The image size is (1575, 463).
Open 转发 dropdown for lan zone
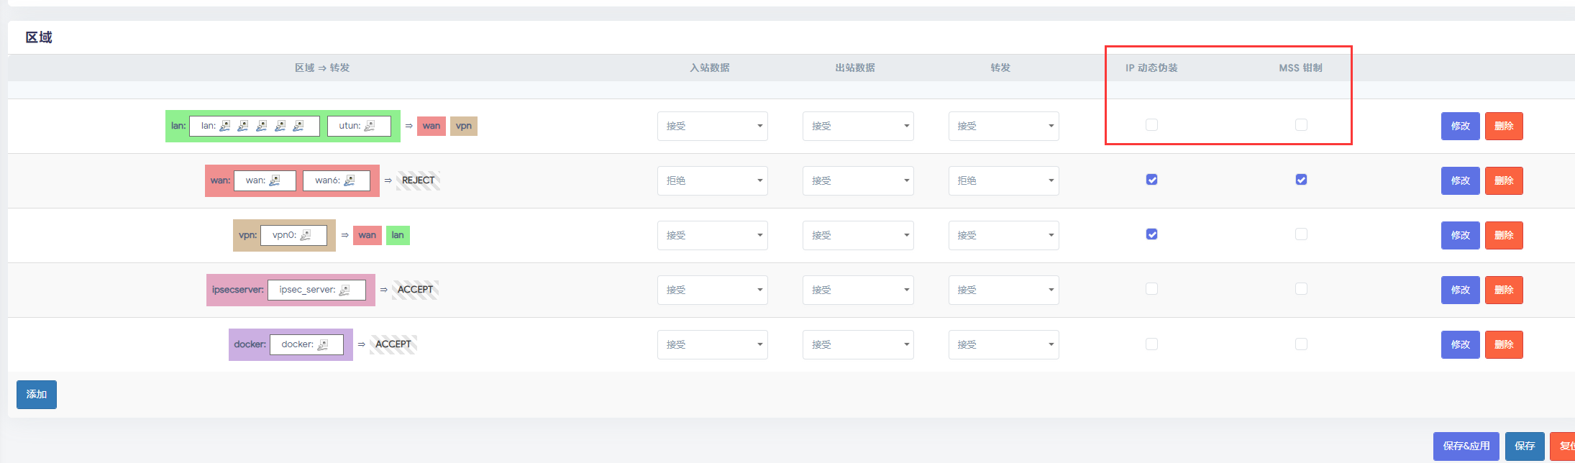1003,126
